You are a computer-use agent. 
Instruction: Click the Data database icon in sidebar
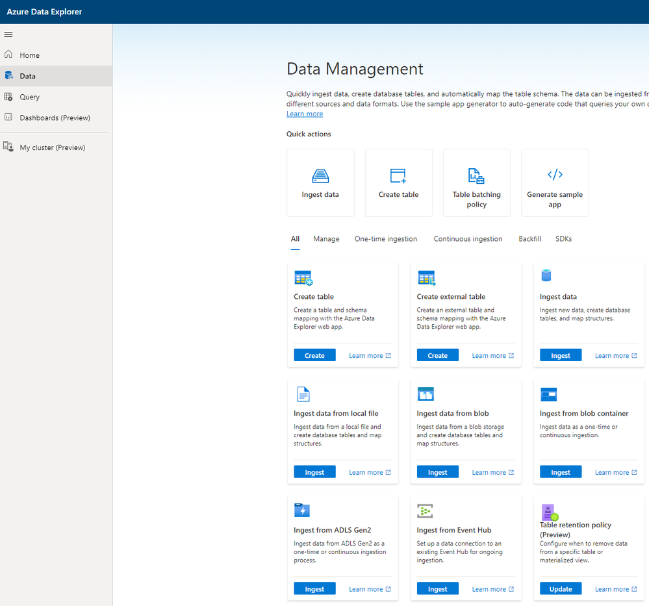(x=8, y=75)
